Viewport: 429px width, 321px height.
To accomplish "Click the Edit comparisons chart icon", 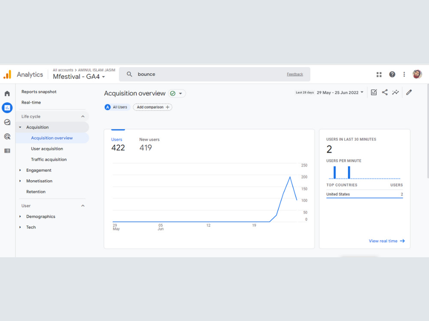I will tap(374, 92).
